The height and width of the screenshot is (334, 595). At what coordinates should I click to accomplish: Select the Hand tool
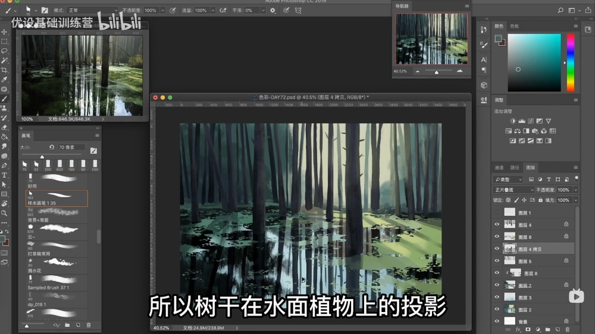(5, 204)
